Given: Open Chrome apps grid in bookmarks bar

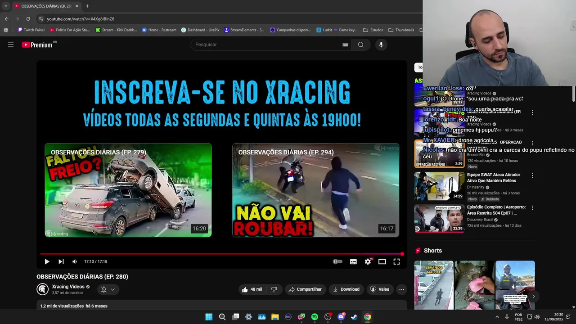Looking at the screenshot, I should [6, 30].
